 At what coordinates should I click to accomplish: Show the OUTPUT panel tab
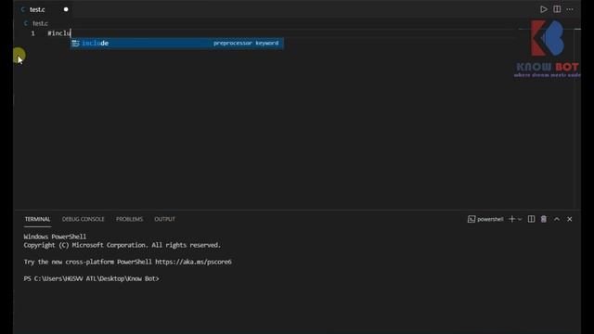coord(165,219)
